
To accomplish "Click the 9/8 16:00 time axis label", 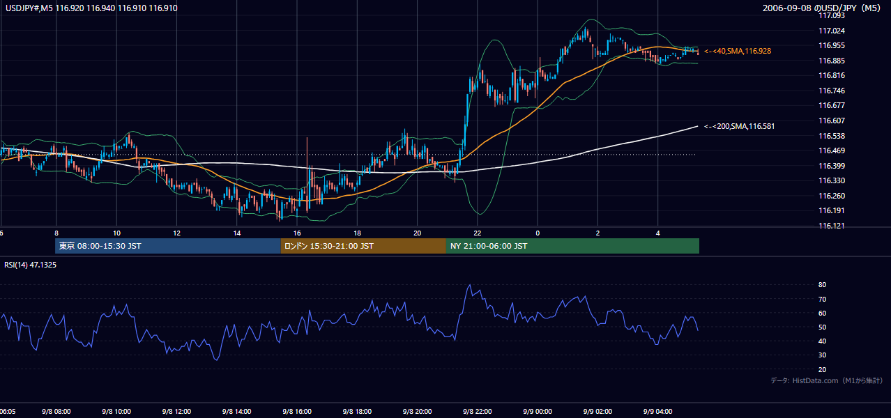I will click(x=297, y=411).
